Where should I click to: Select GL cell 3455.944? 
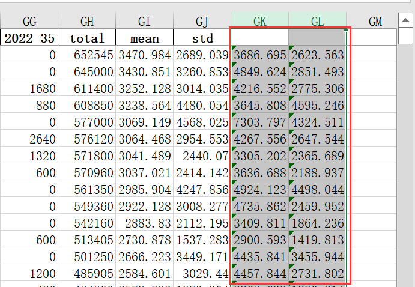pyautogui.click(x=317, y=256)
